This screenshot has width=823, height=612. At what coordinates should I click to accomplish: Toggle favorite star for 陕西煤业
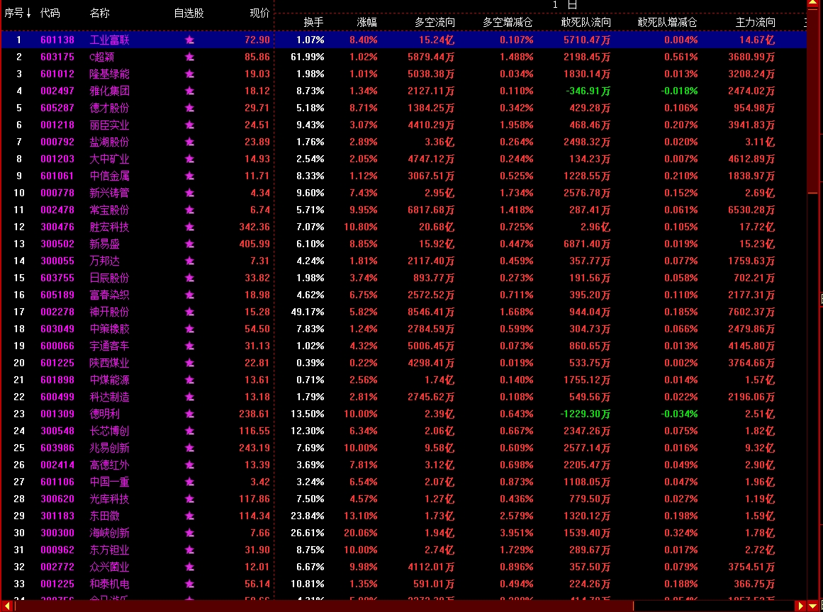pyautogui.click(x=189, y=363)
